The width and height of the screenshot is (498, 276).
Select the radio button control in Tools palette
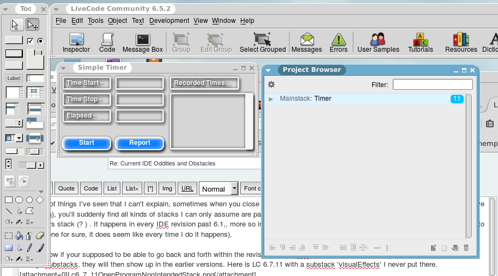click(x=40, y=41)
